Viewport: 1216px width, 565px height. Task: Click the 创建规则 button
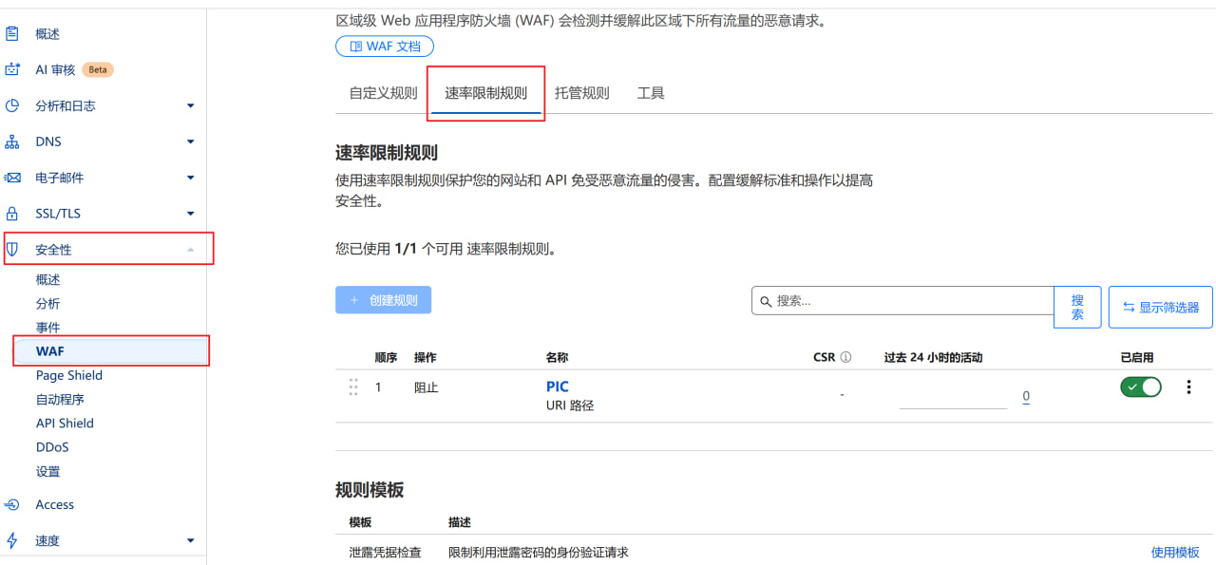coord(383,300)
